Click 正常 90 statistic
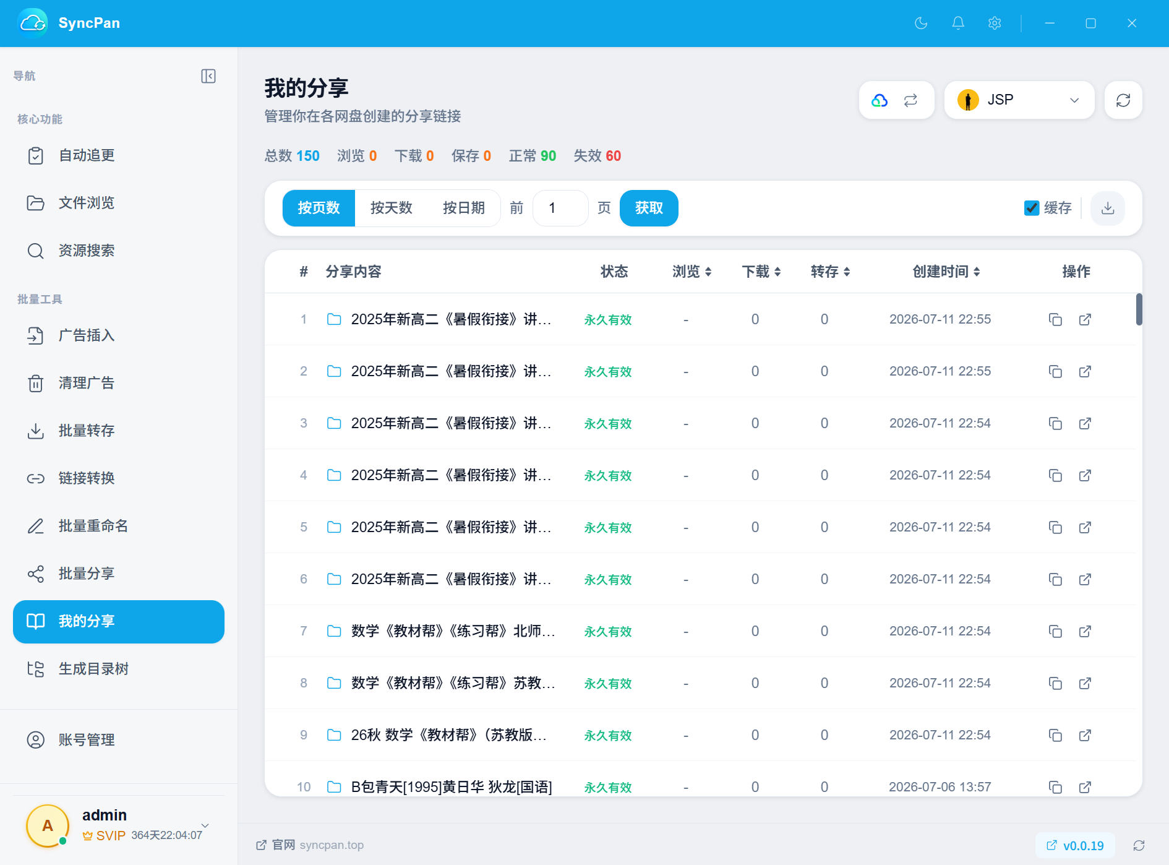The height and width of the screenshot is (865, 1169). pos(532,156)
